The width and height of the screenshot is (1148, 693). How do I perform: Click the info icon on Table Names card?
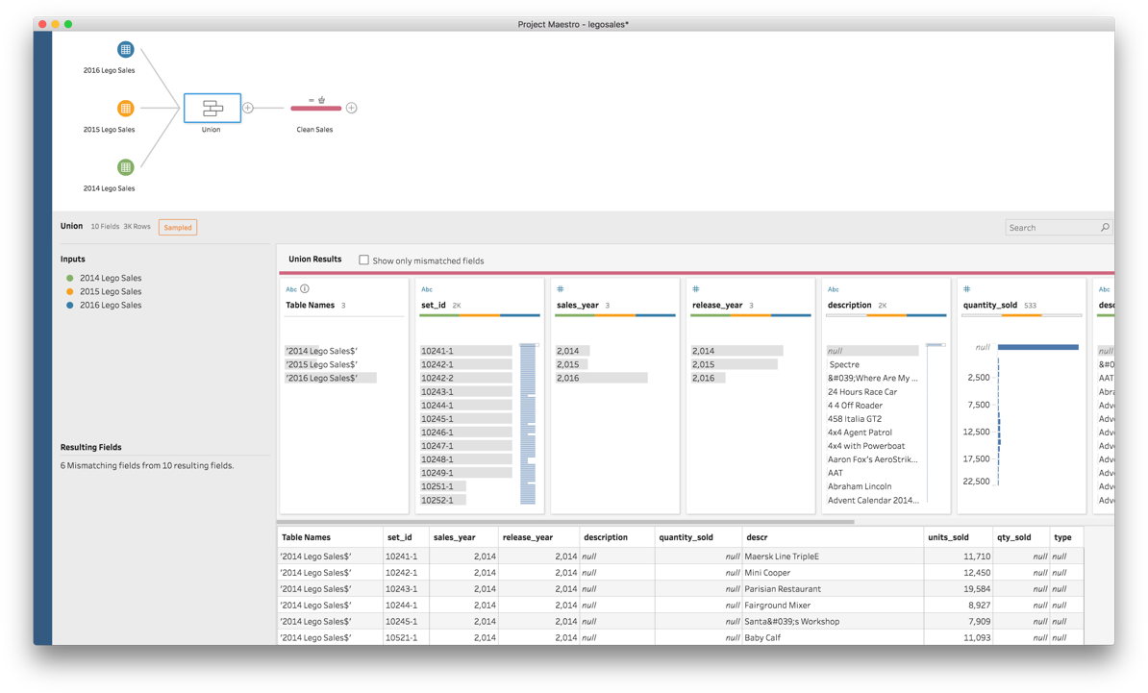(x=306, y=288)
